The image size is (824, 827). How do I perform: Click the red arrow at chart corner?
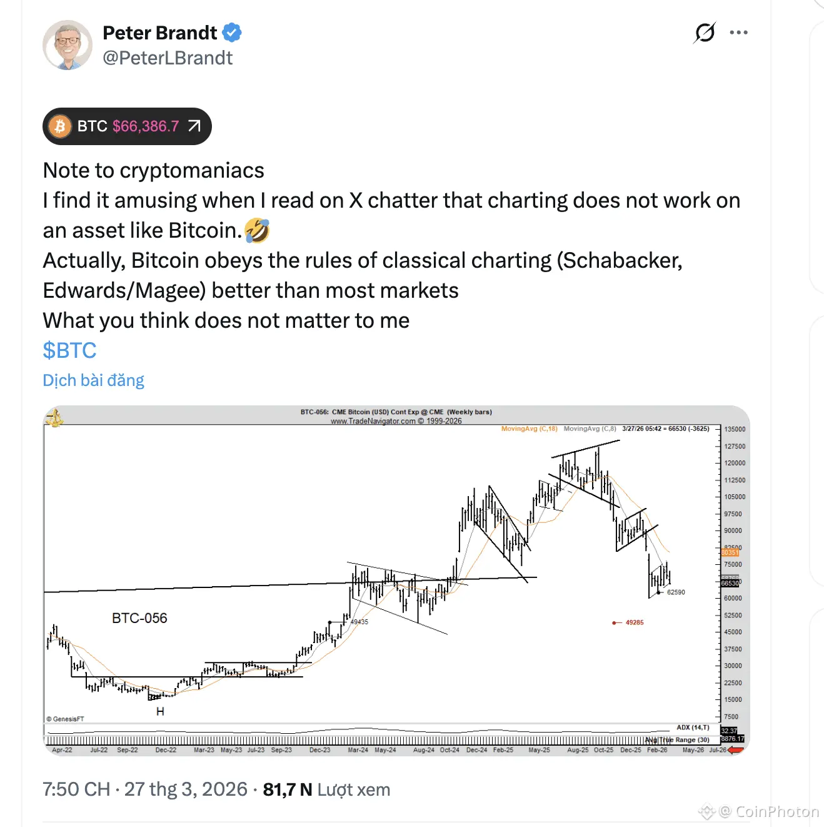[736, 749]
